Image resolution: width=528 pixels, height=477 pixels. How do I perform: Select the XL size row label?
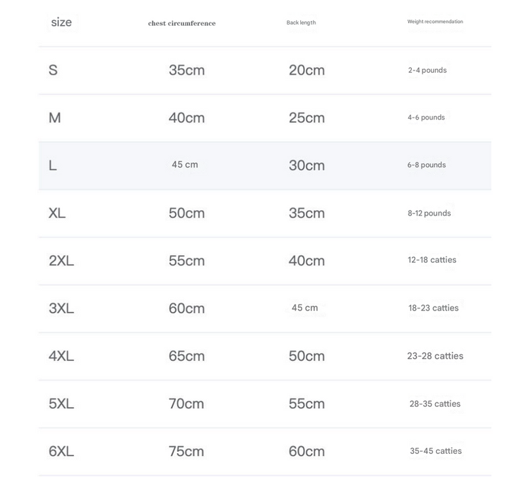coord(57,213)
